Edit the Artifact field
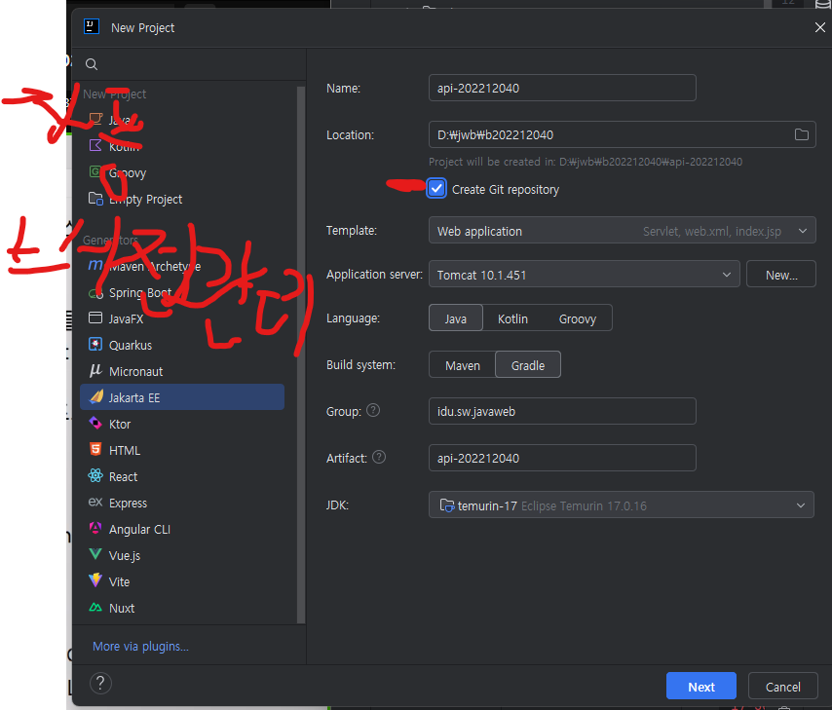This screenshot has height=710, width=832. 562,458
